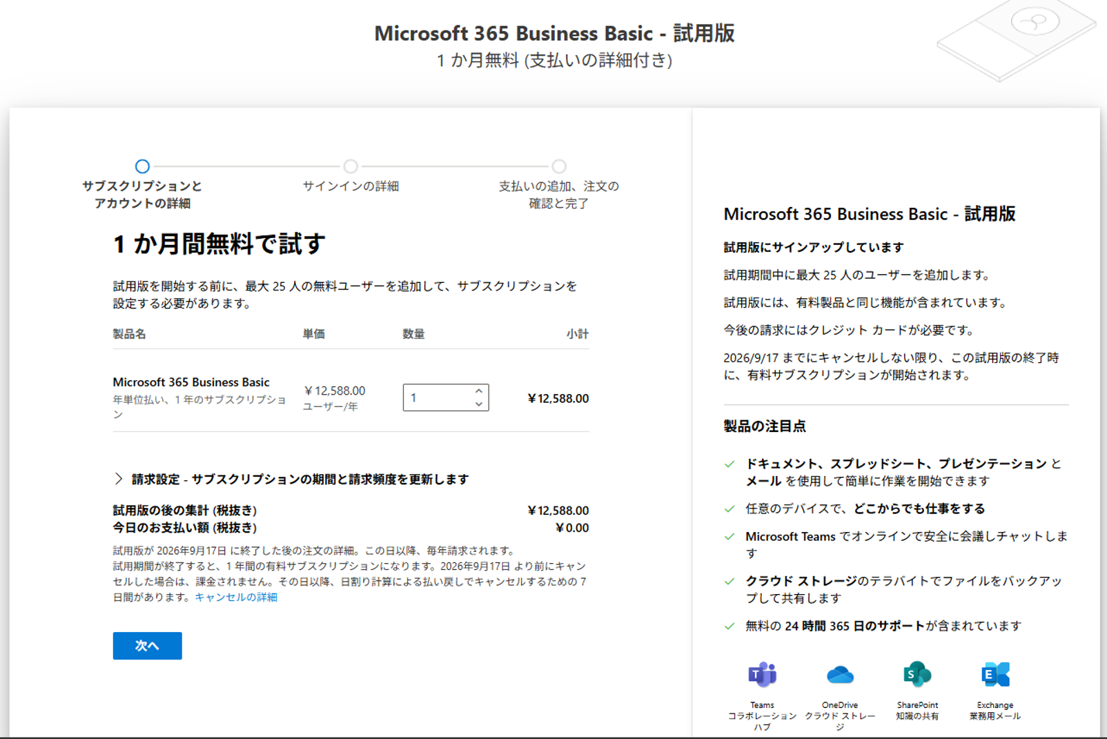Click the first step circle of the wizard
This screenshot has height=739, width=1107.
142,166
